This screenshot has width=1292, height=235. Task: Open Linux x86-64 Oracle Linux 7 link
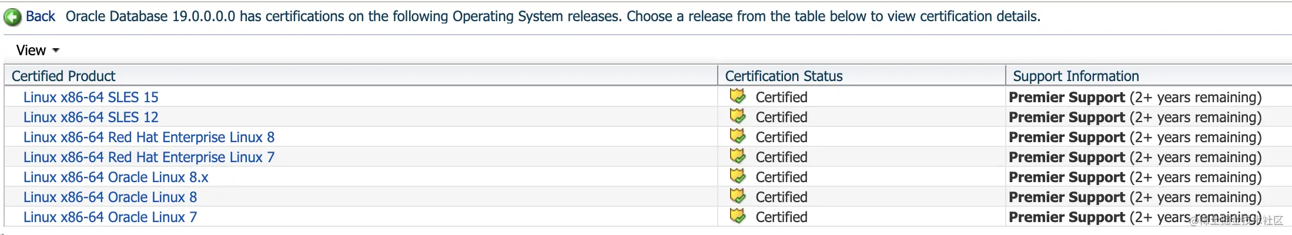[x=110, y=217]
